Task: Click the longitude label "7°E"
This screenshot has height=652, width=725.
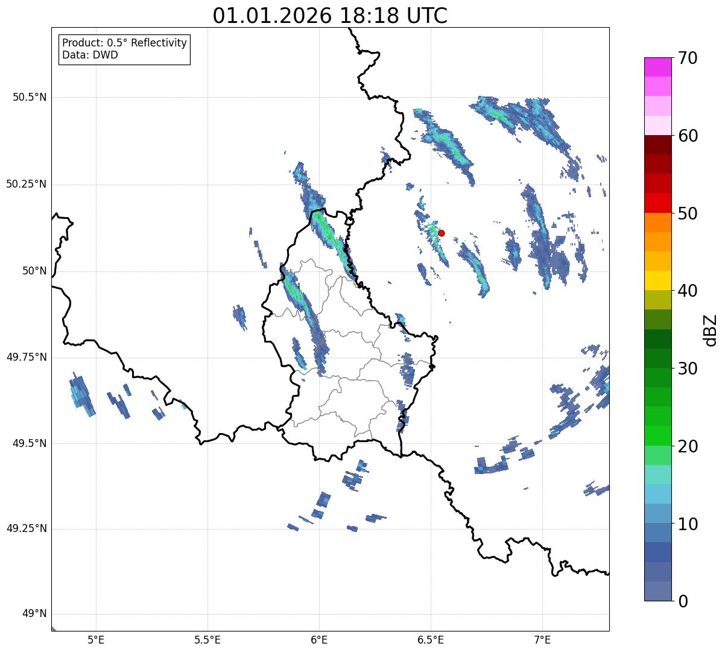Action: pos(543,640)
